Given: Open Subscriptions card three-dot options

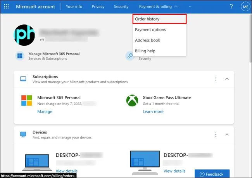Looking at the screenshot, I should 215,79.
